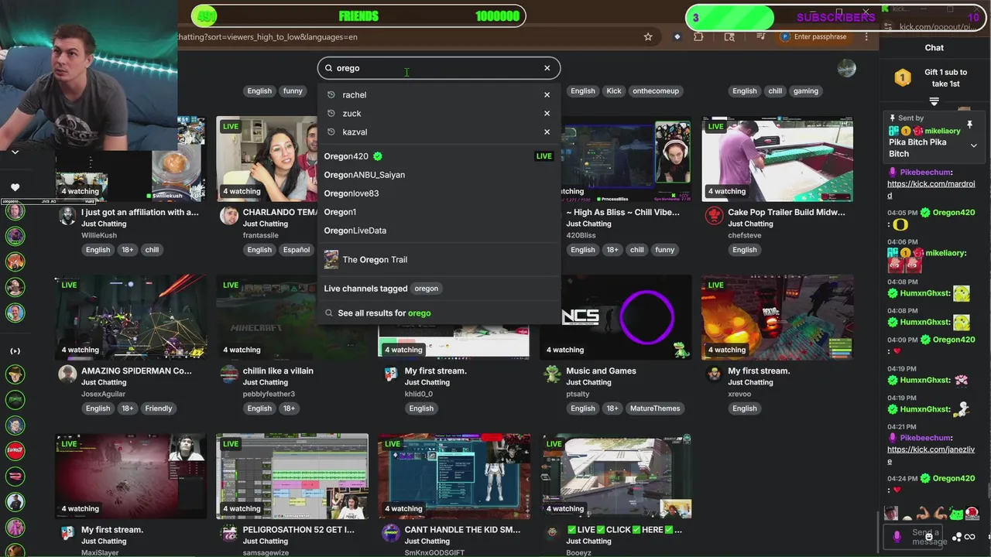Open the emoji picker in the chat input
This screenshot has width=991, height=557.
(x=928, y=536)
